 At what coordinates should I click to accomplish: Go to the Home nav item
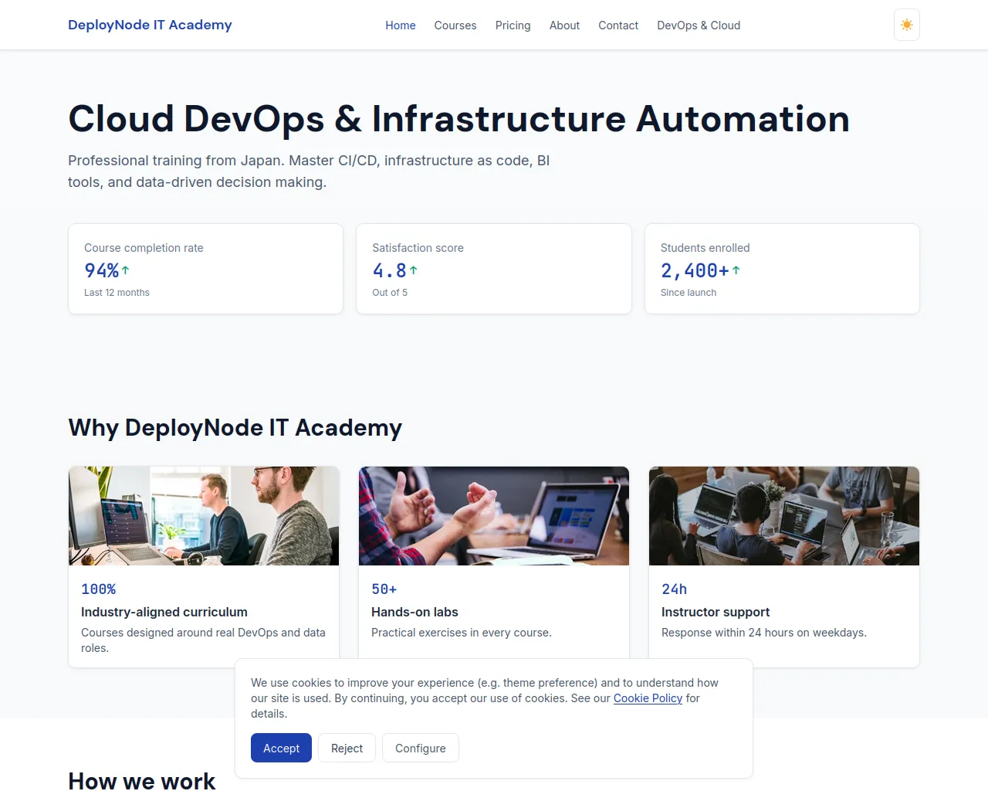pyautogui.click(x=401, y=25)
